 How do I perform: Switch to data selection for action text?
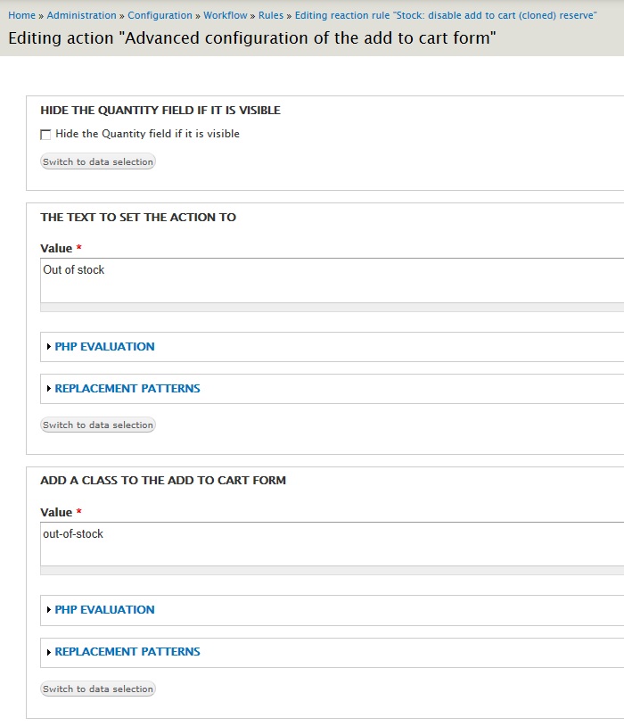click(97, 425)
